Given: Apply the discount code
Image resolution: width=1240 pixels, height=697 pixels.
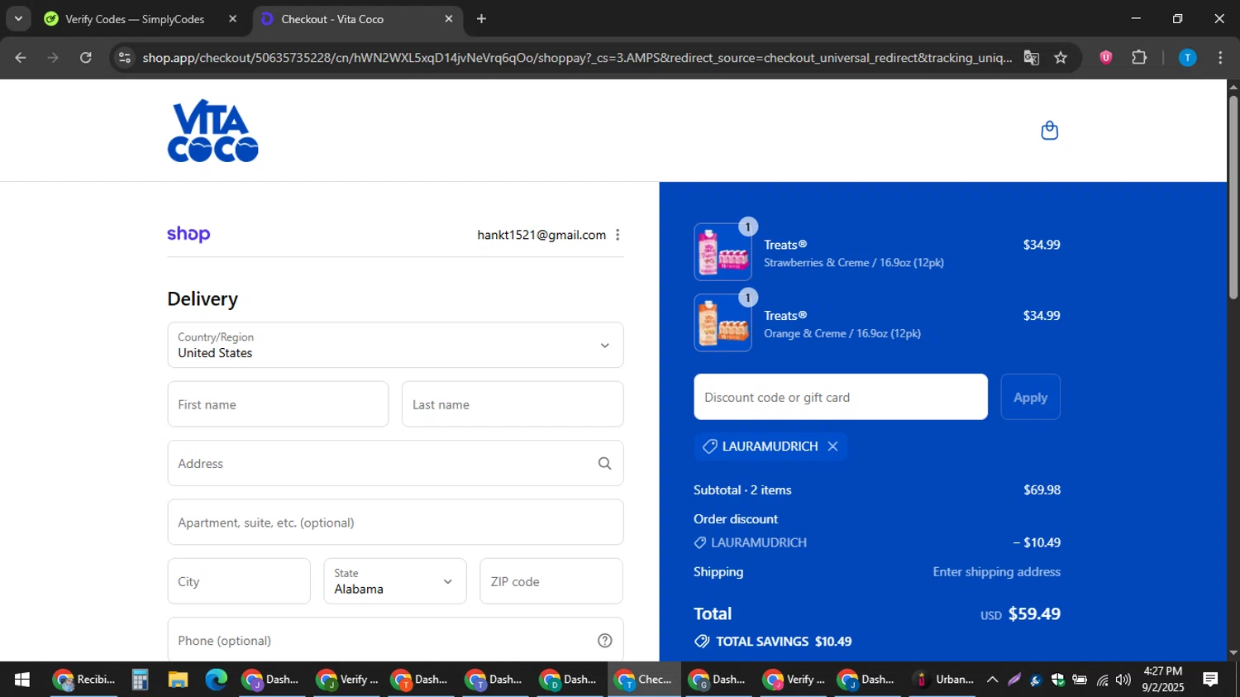Looking at the screenshot, I should click(1030, 397).
